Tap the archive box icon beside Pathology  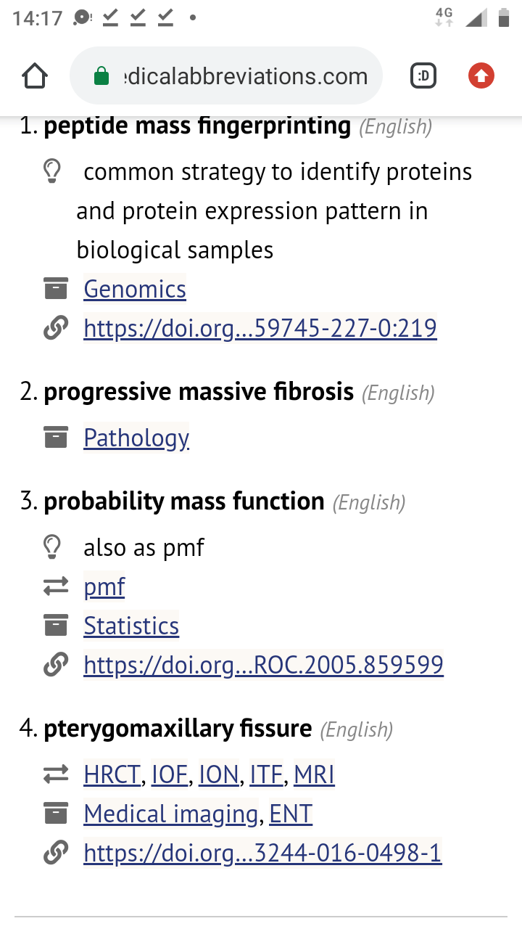point(56,438)
